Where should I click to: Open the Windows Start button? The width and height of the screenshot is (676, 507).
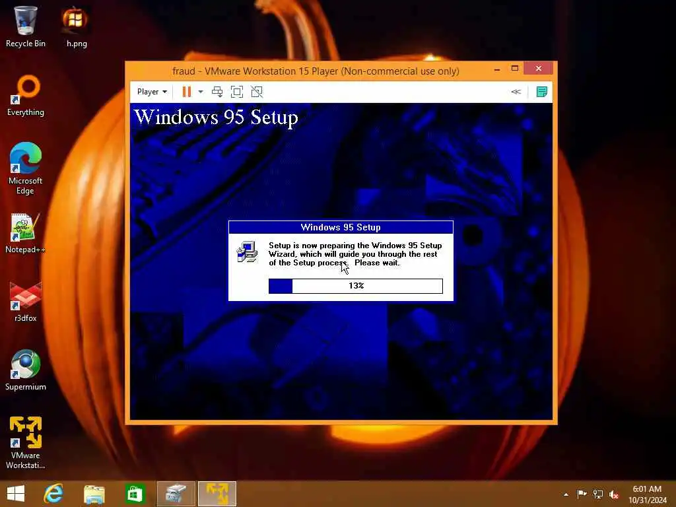point(16,494)
